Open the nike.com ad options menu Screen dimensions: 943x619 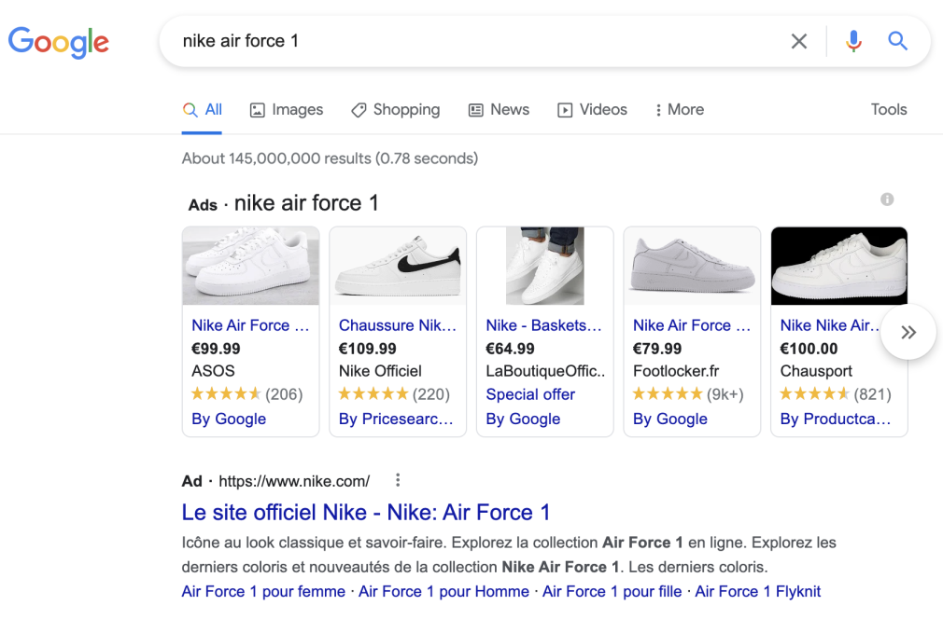(398, 480)
